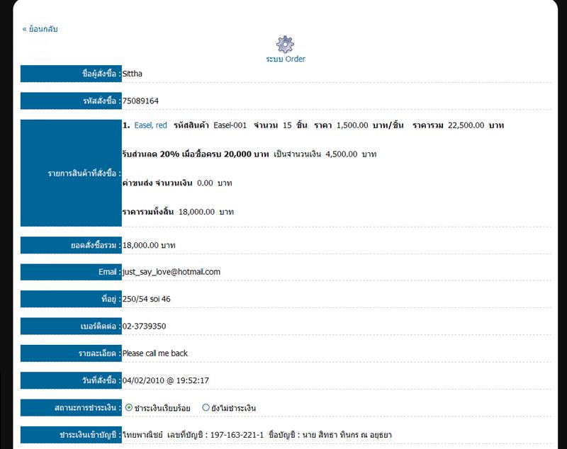The image size is (567, 449).
Task: Click the ระบบ Order heading text
Action: 286,59
